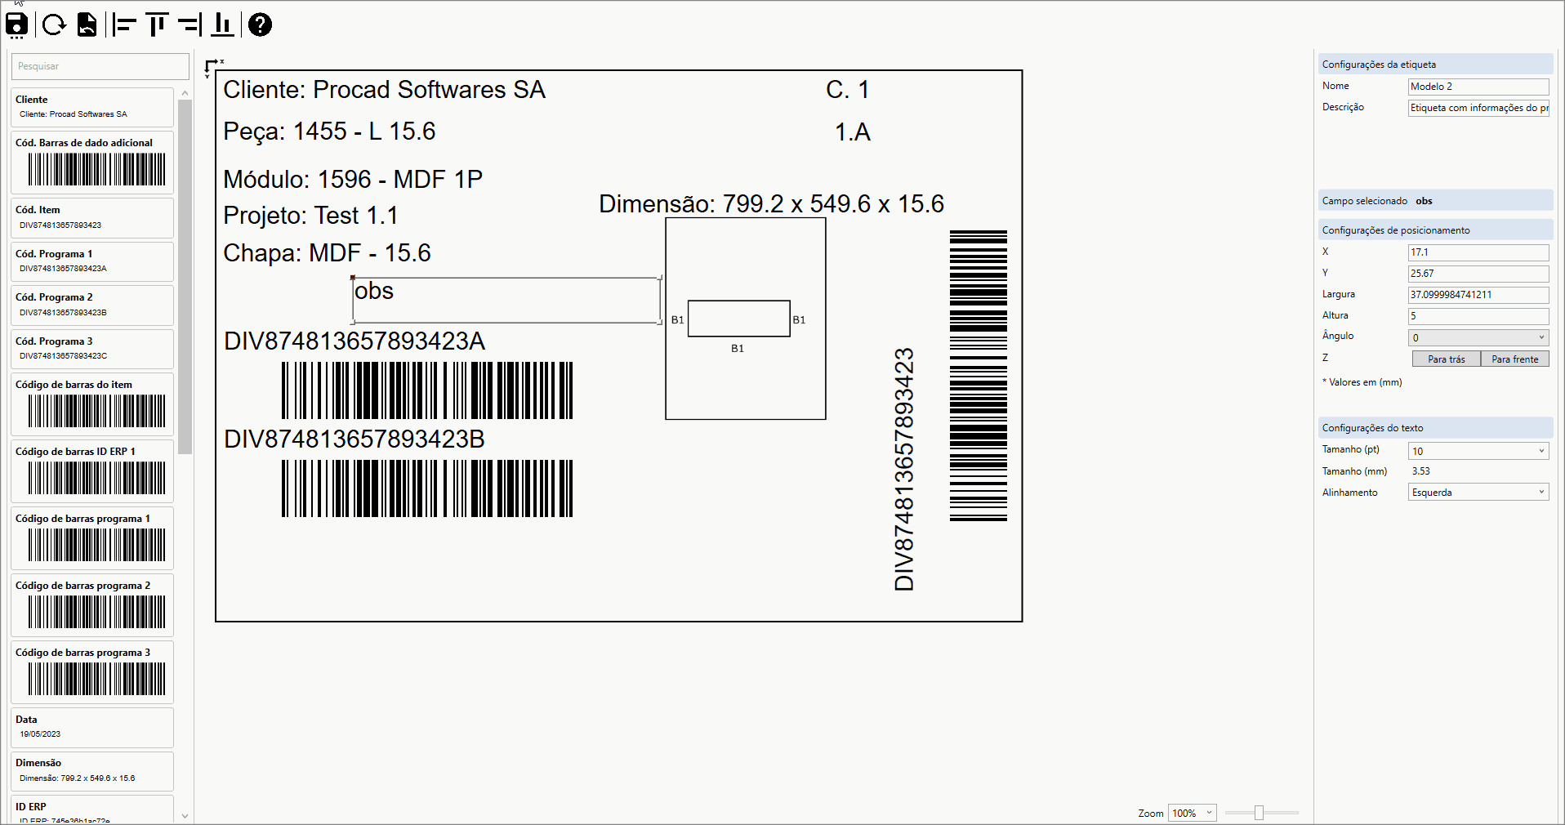Select the 1.A text on label
This screenshot has width=1565, height=825.
tap(852, 132)
